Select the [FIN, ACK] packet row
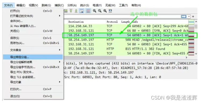The height and width of the screenshot is (103, 201). coord(126,53)
